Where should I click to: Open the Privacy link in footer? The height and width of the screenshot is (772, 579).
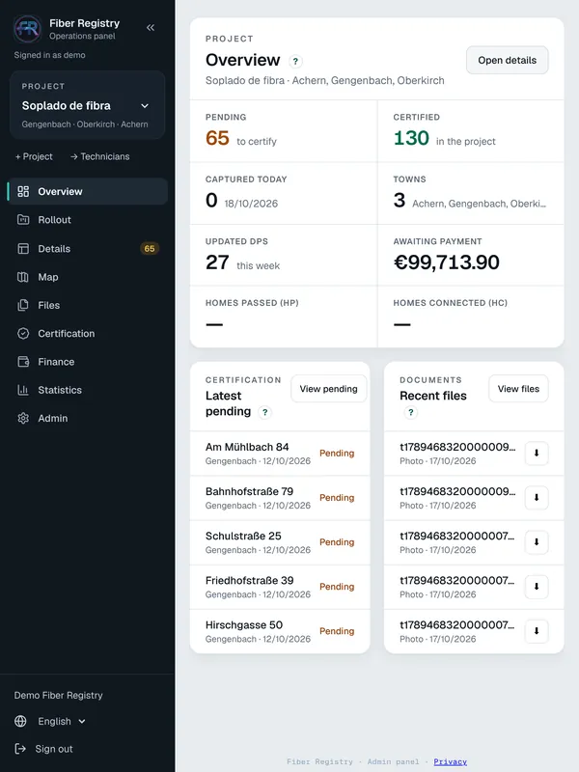(450, 761)
